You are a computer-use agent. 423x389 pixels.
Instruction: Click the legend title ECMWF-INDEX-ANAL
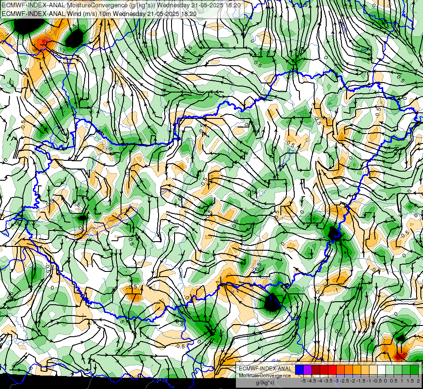(x=265, y=369)
